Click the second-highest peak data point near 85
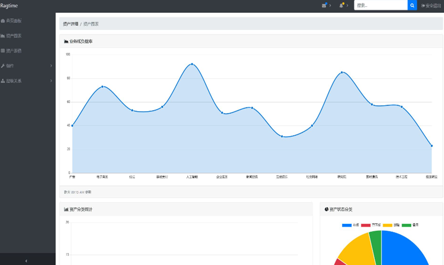This screenshot has width=444, height=265. coord(342,72)
